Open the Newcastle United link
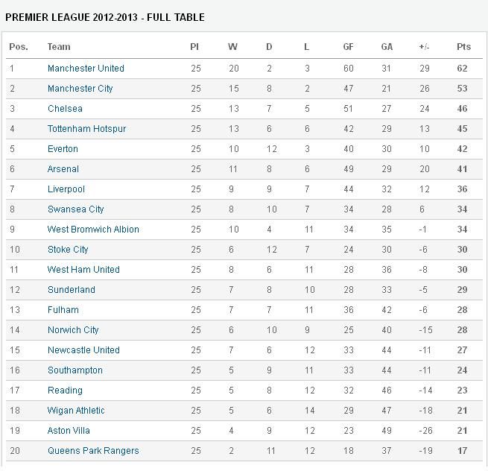 83,350
